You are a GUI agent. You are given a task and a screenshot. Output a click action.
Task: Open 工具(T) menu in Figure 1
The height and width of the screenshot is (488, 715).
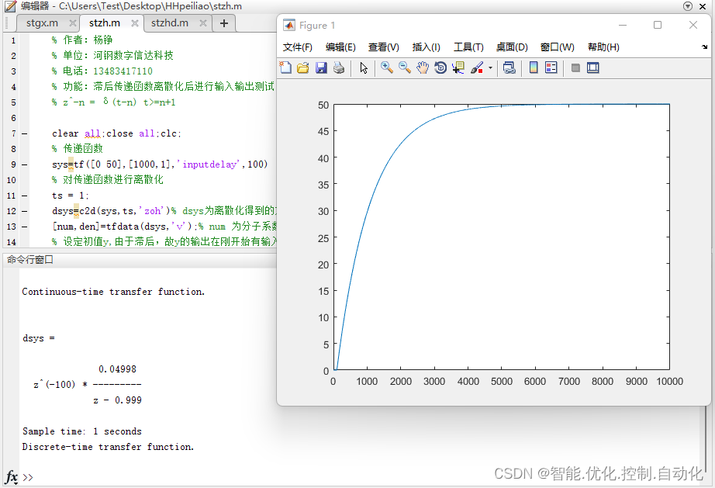468,47
